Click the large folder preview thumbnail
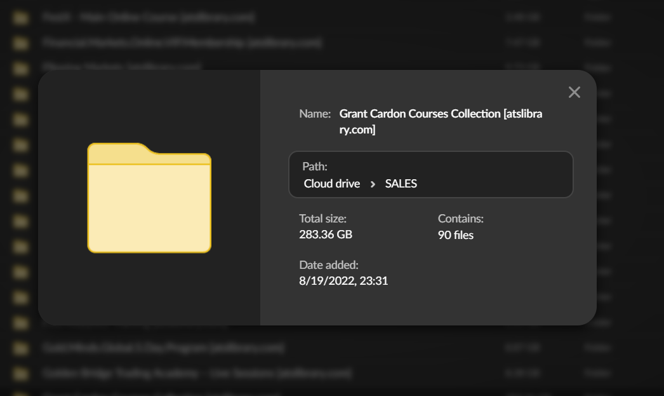Viewport: 664px width, 396px height. (149, 198)
